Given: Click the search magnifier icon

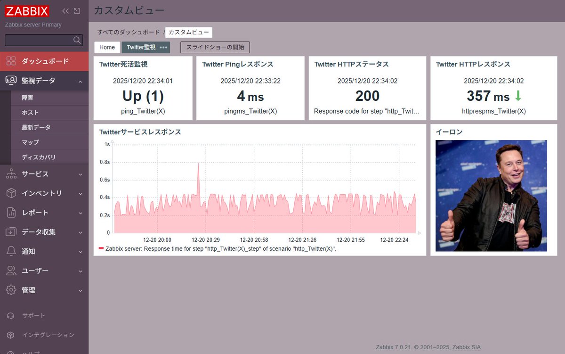Looking at the screenshot, I should [x=77, y=40].
